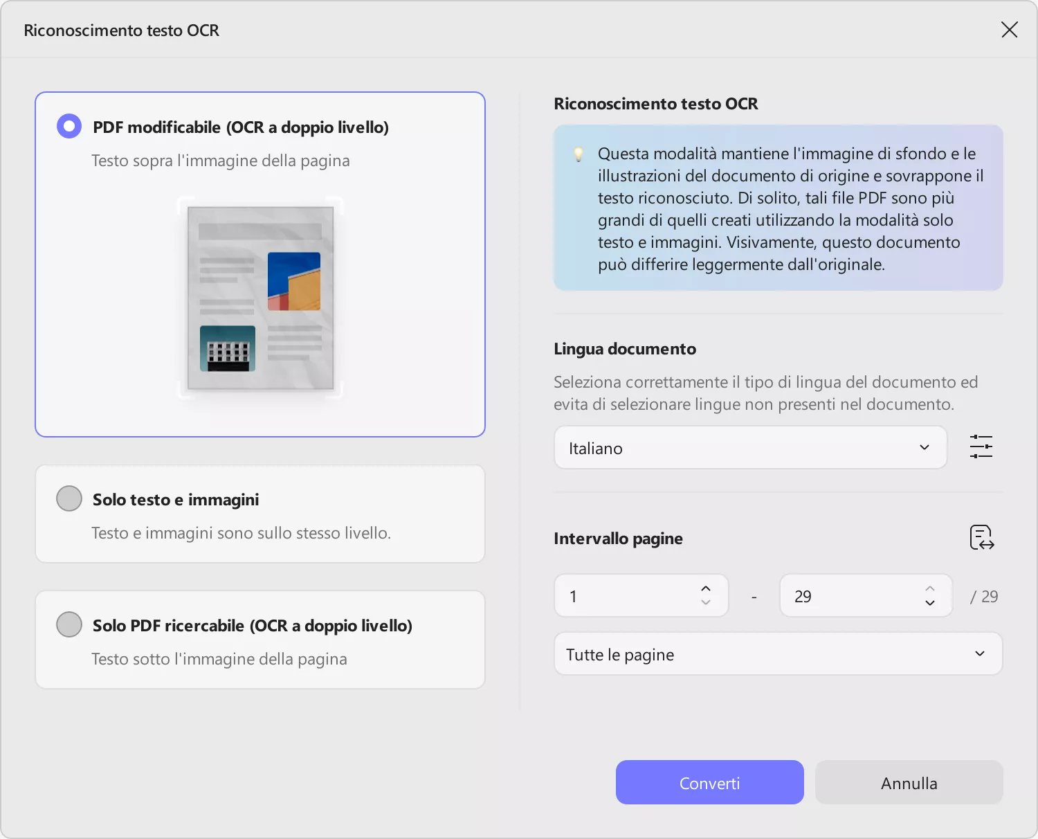This screenshot has width=1038, height=839.
Task: Click the lightbulb tip icon
Action: click(x=579, y=154)
